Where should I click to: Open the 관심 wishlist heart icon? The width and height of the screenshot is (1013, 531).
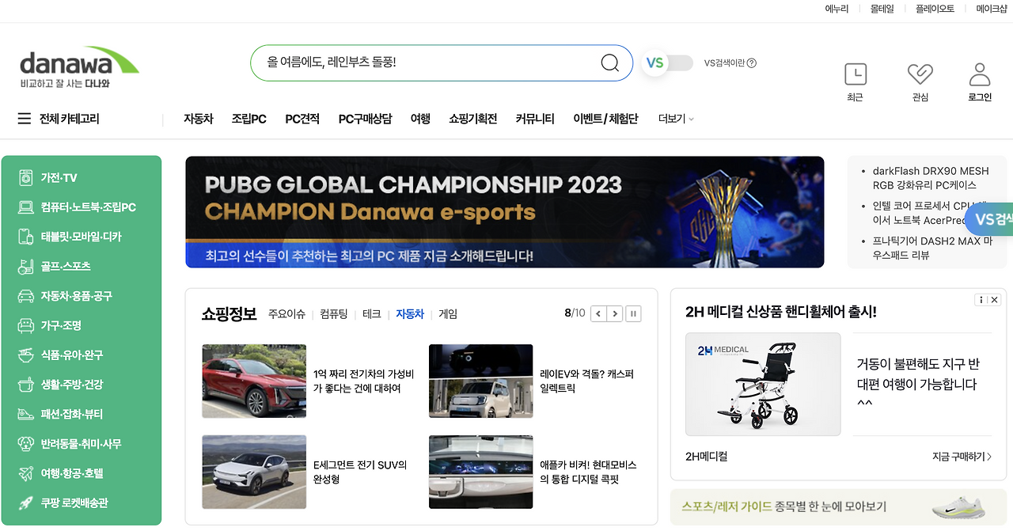coord(920,75)
